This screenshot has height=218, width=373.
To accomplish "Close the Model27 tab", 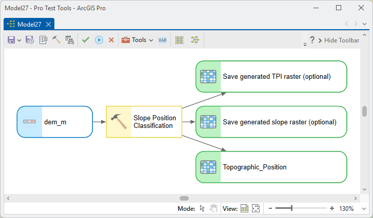I will pyautogui.click(x=48, y=24).
